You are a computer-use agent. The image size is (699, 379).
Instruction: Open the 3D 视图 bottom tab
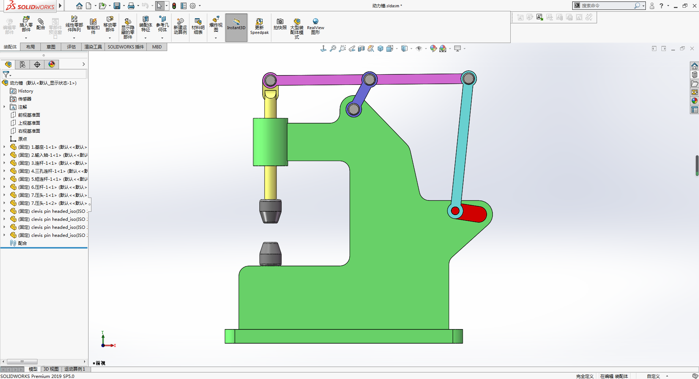51,369
